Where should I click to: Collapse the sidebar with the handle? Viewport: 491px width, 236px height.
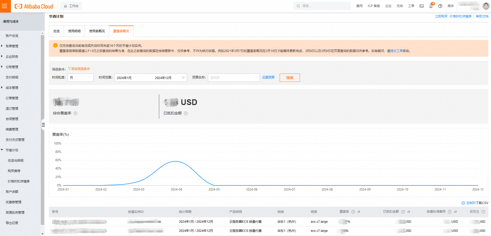[x=43, y=125]
